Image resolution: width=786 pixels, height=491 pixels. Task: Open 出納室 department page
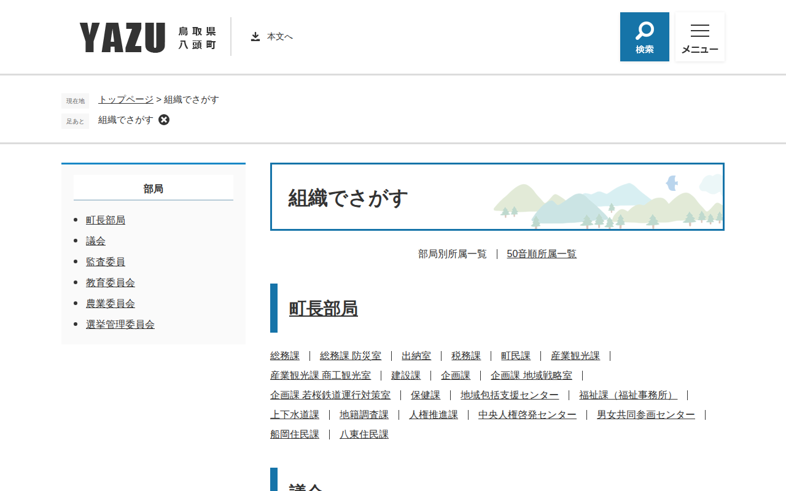pos(416,355)
